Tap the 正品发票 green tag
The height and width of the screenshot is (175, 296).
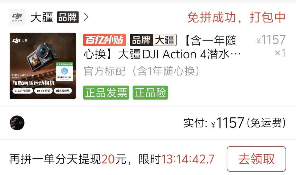coord(106,93)
